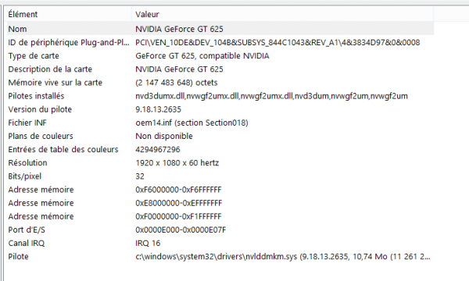Click the PCI\VEN_10DE&DEV_104B device ID value
Screen dimensions: 469x281
point(277,42)
